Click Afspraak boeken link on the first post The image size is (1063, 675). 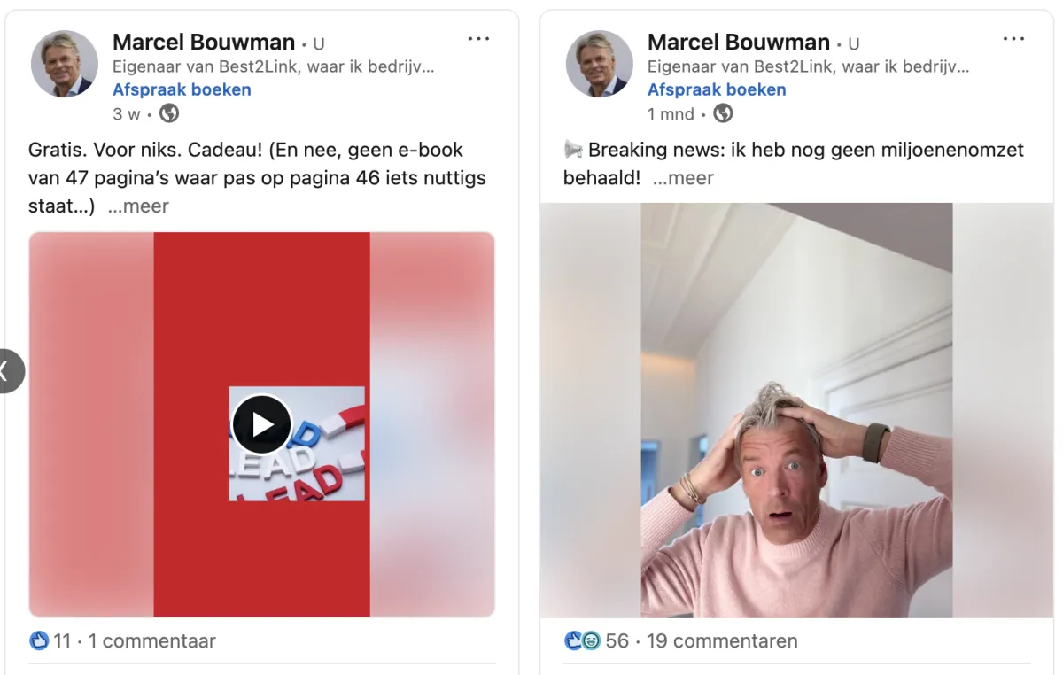pos(182,89)
